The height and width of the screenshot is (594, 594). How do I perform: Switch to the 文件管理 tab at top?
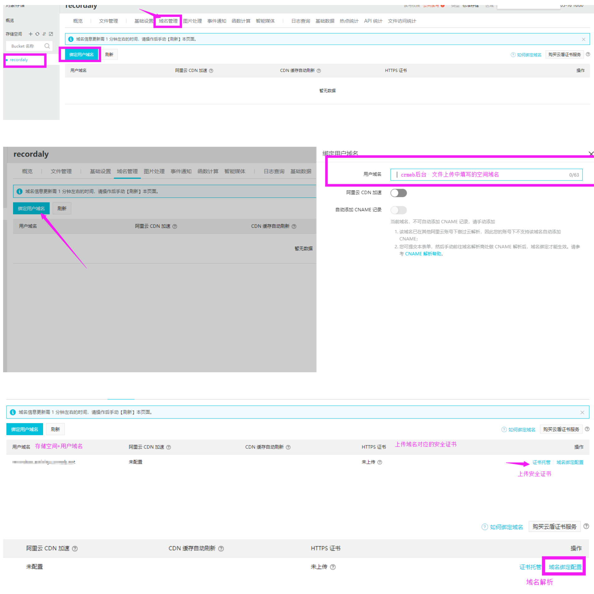[x=108, y=21]
